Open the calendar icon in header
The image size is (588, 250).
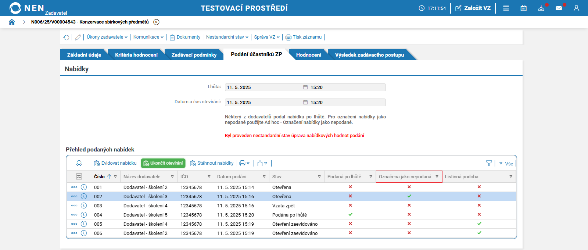coord(524,8)
